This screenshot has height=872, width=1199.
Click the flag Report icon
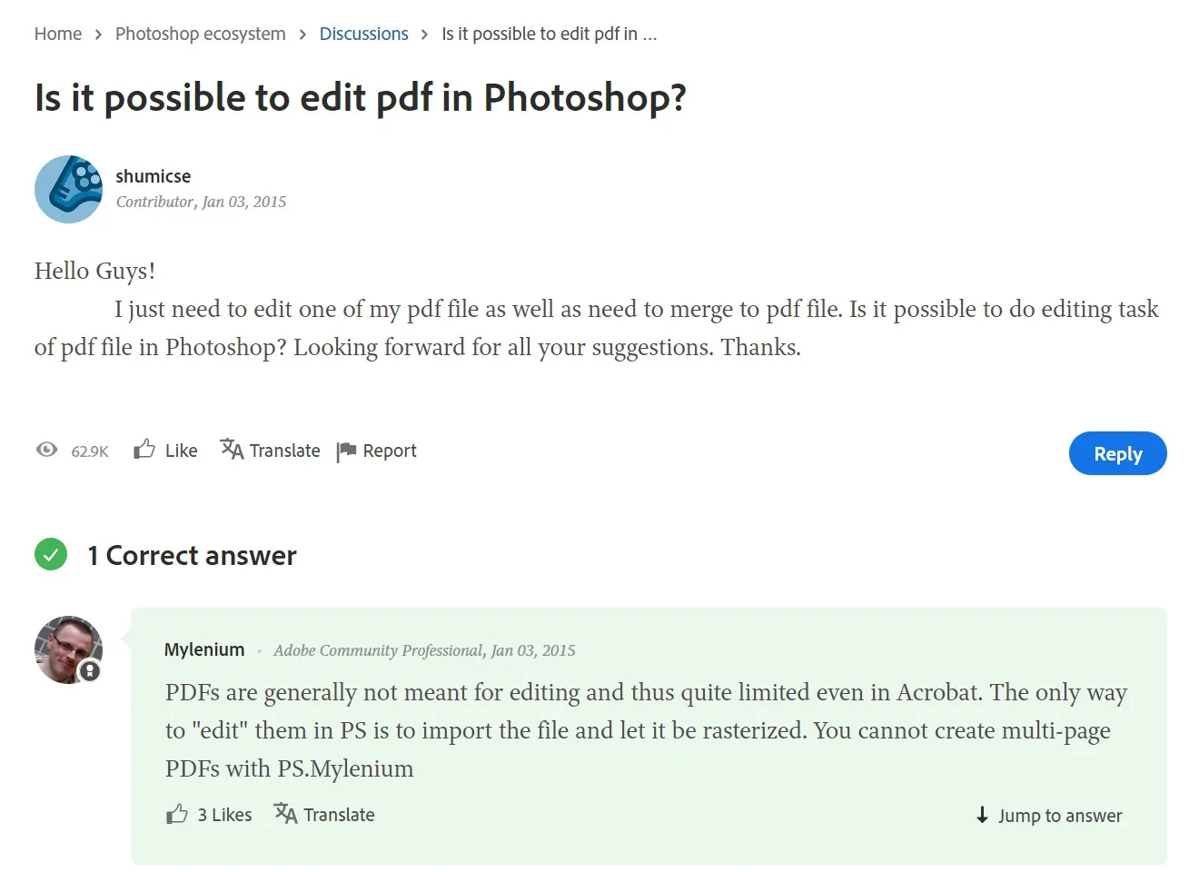pos(346,451)
